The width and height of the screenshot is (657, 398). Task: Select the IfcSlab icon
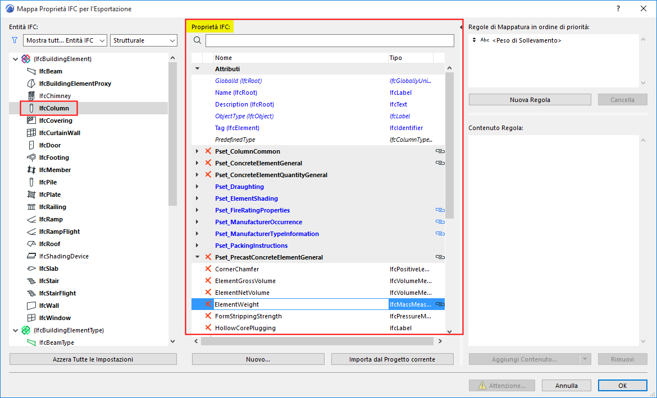[x=31, y=269]
